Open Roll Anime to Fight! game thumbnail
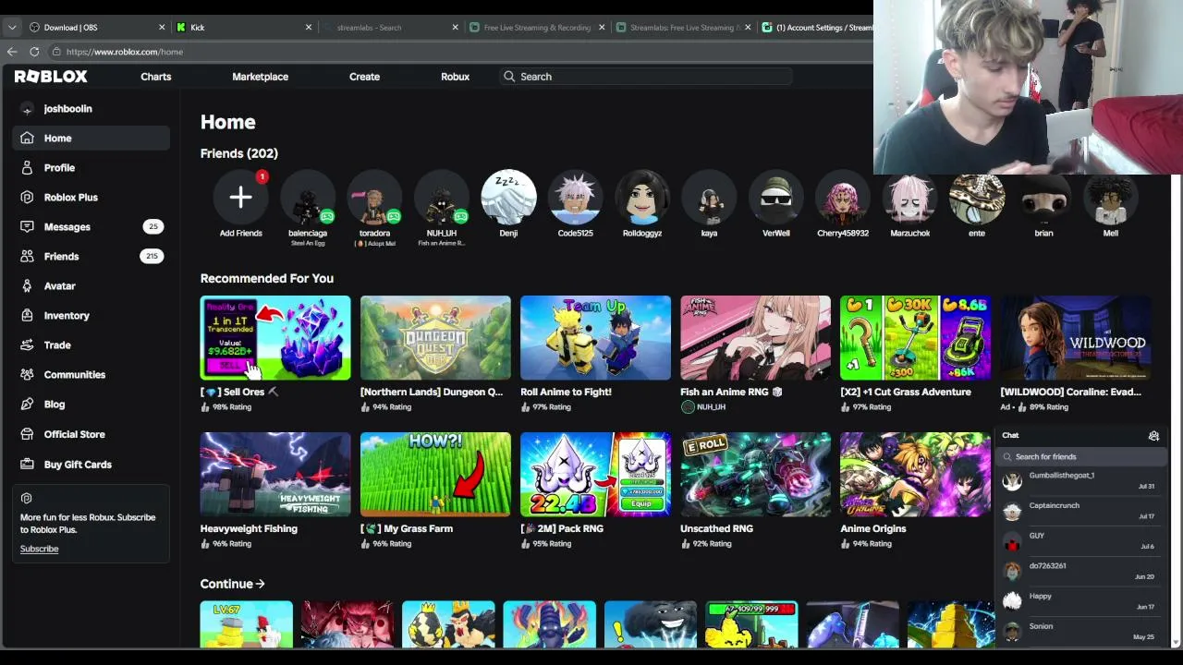The width and height of the screenshot is (1183, 665). coord(595,338)
